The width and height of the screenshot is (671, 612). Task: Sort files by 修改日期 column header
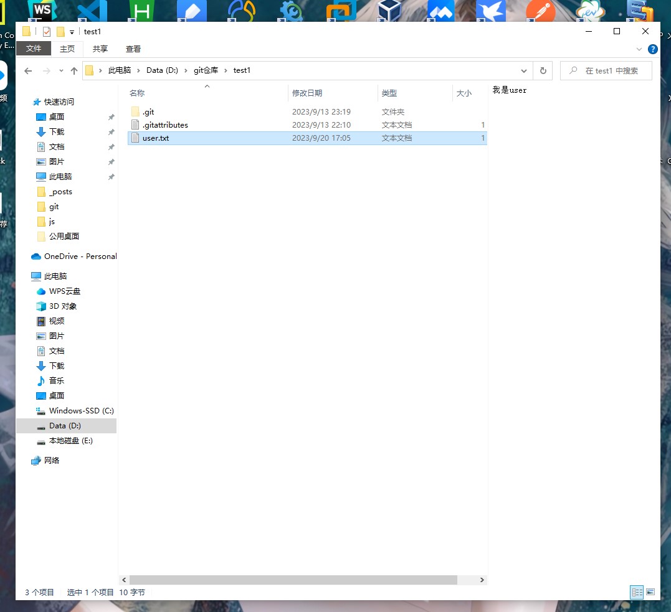(307, 93)
